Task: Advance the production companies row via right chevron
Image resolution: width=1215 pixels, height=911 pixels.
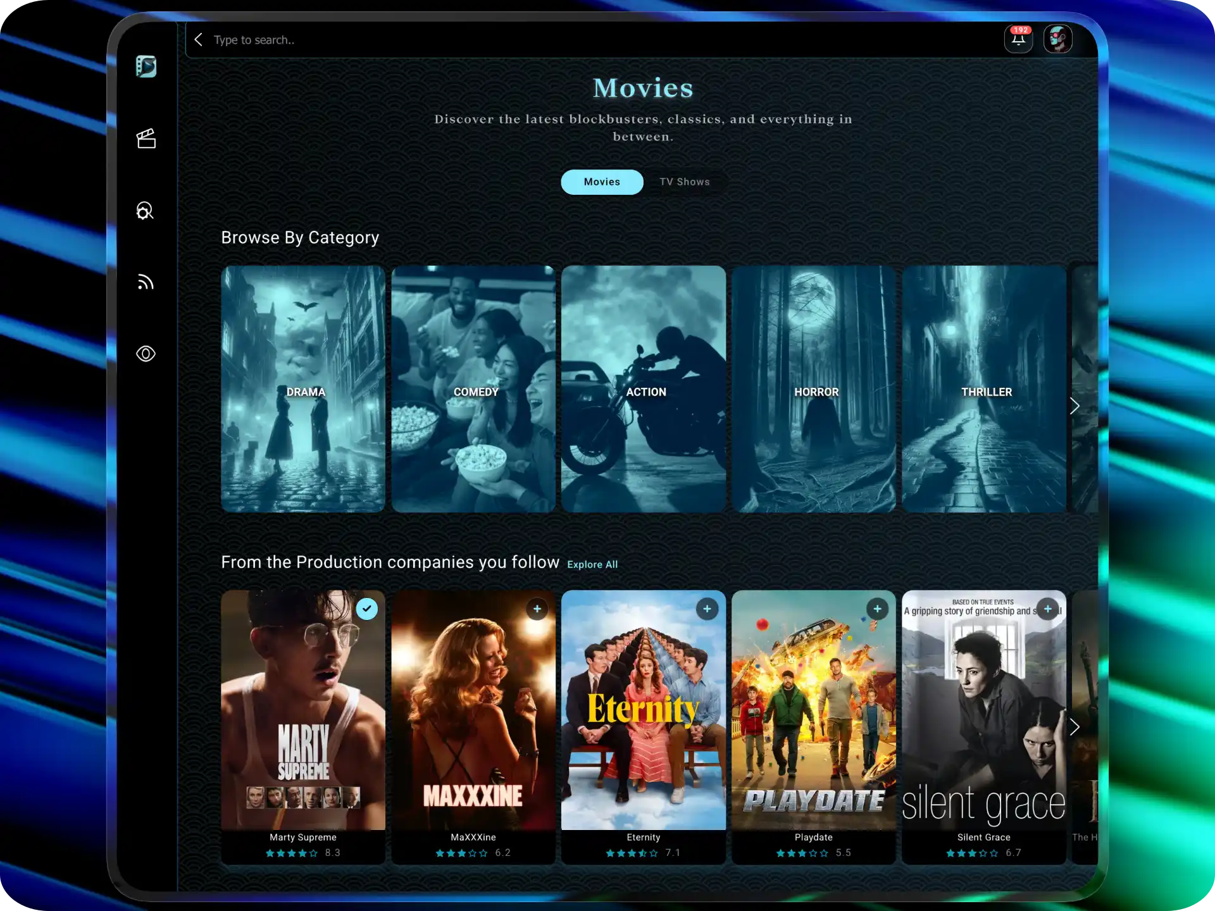Action: [1074, 728]
